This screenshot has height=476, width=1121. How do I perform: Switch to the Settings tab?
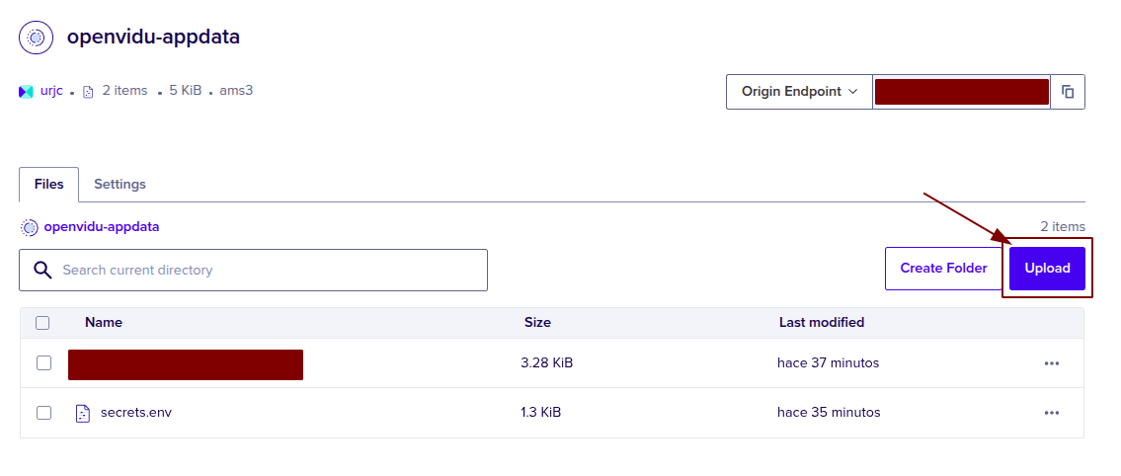coord(120,185)
